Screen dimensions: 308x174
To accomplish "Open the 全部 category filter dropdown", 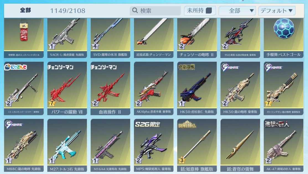I will click(237, 10).
